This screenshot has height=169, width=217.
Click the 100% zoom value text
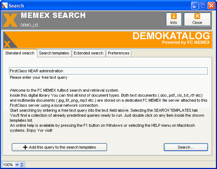coord(8,165)
